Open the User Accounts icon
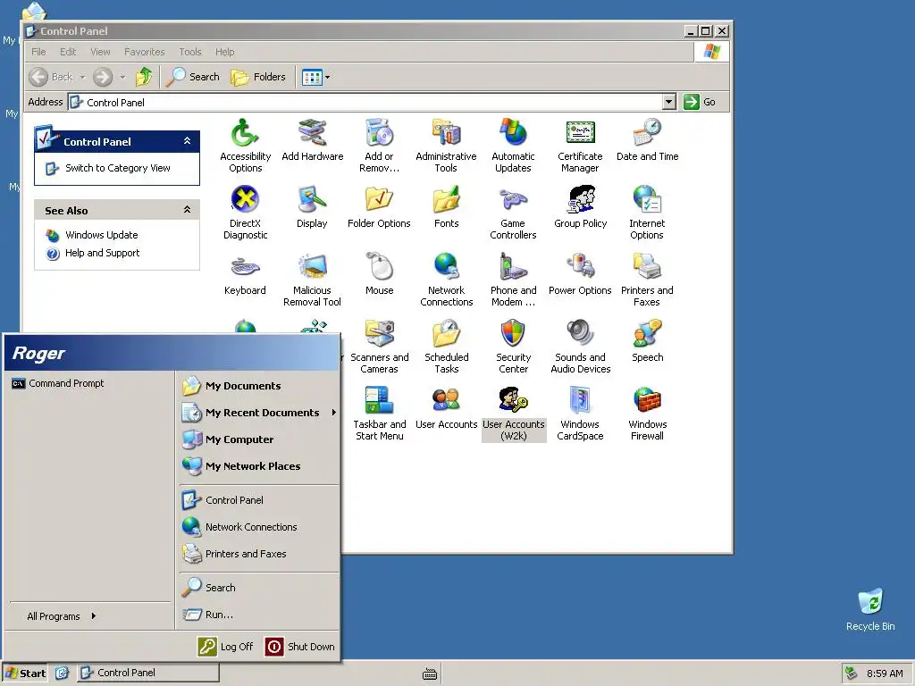 447,408
